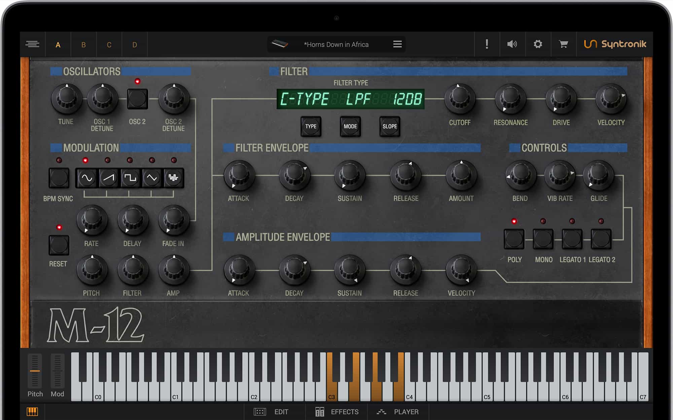Image resolution: width=673 pixels, height=420 pixels.
Task: Click the filter DRIVE knob
Action: 561,99
